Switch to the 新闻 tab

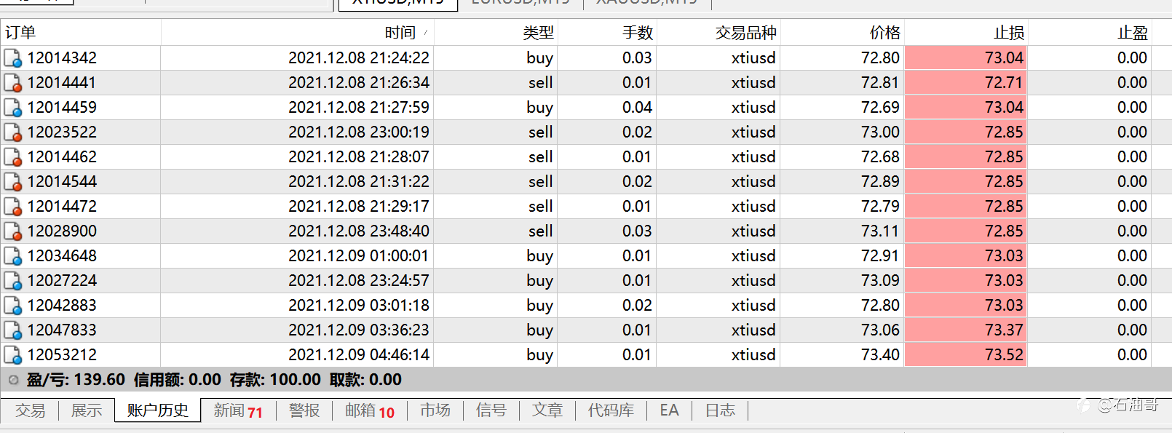coord(237,410)
